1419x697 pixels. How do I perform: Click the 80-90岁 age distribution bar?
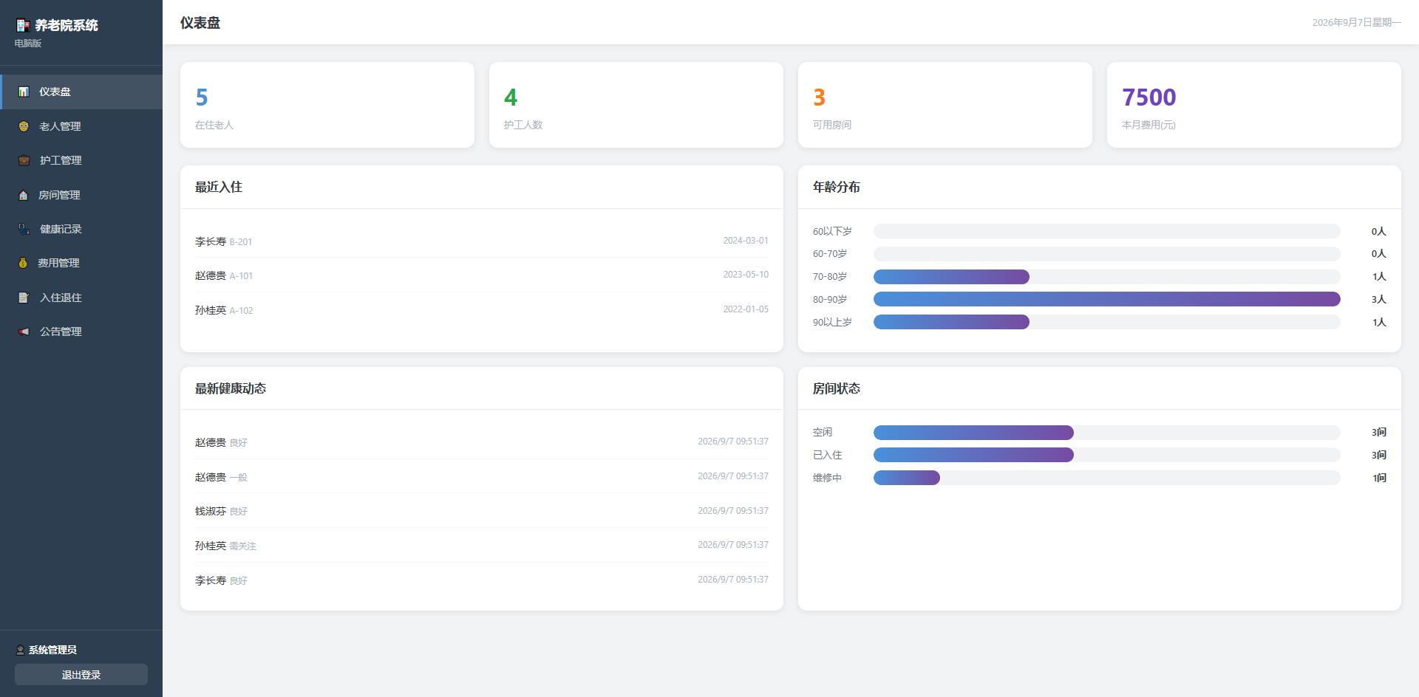point(1106,299)
